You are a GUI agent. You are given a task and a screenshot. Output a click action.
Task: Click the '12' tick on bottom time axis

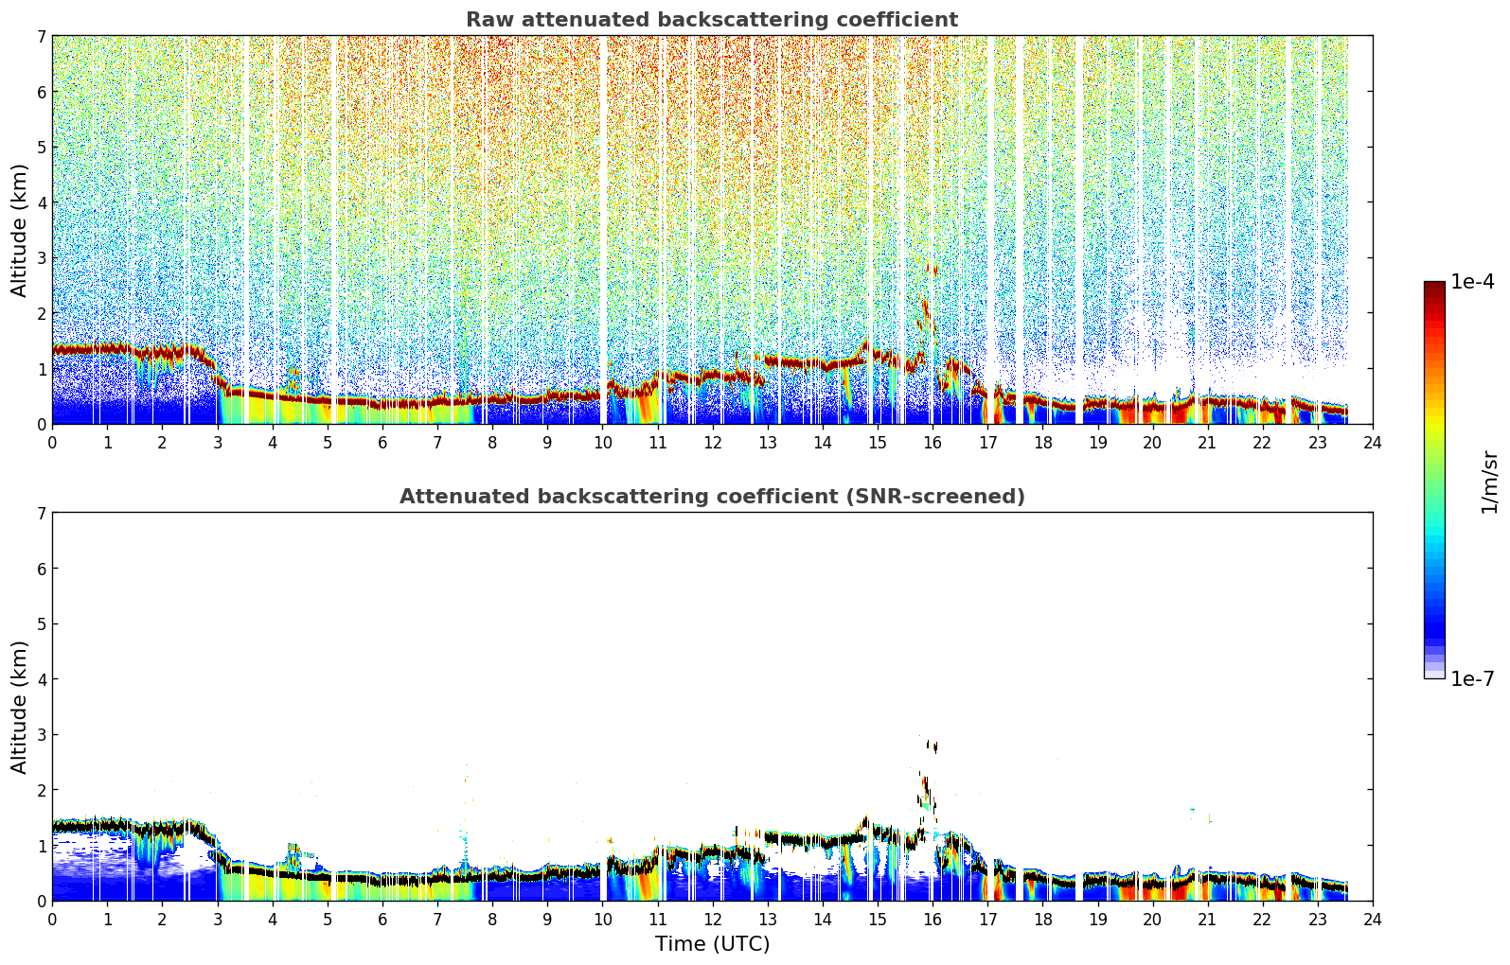coord(712,919)
